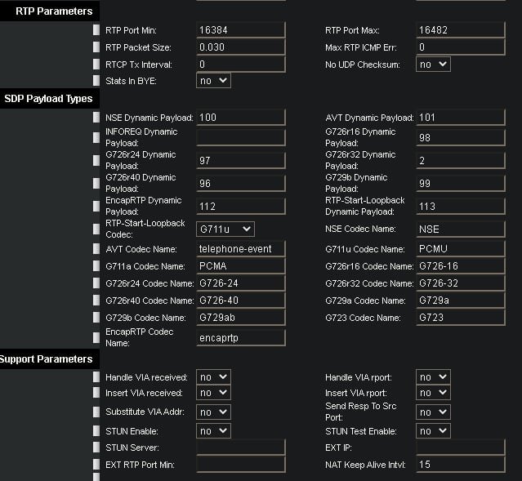Click the RTP Packet Size input field
This screenshot has width=522, height=481.
(241, 47)
